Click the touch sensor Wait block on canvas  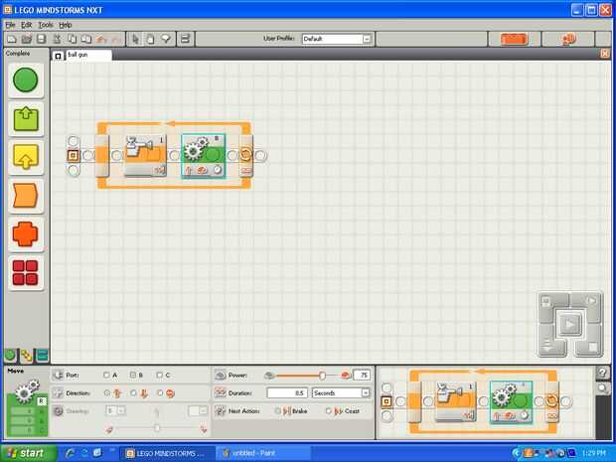[145, 156]
